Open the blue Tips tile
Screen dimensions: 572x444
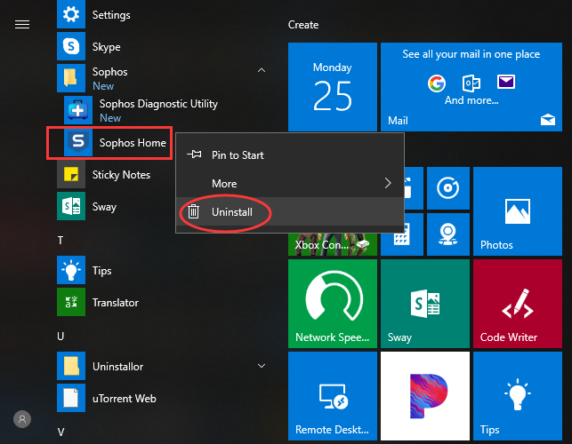(x=518, y=396)
